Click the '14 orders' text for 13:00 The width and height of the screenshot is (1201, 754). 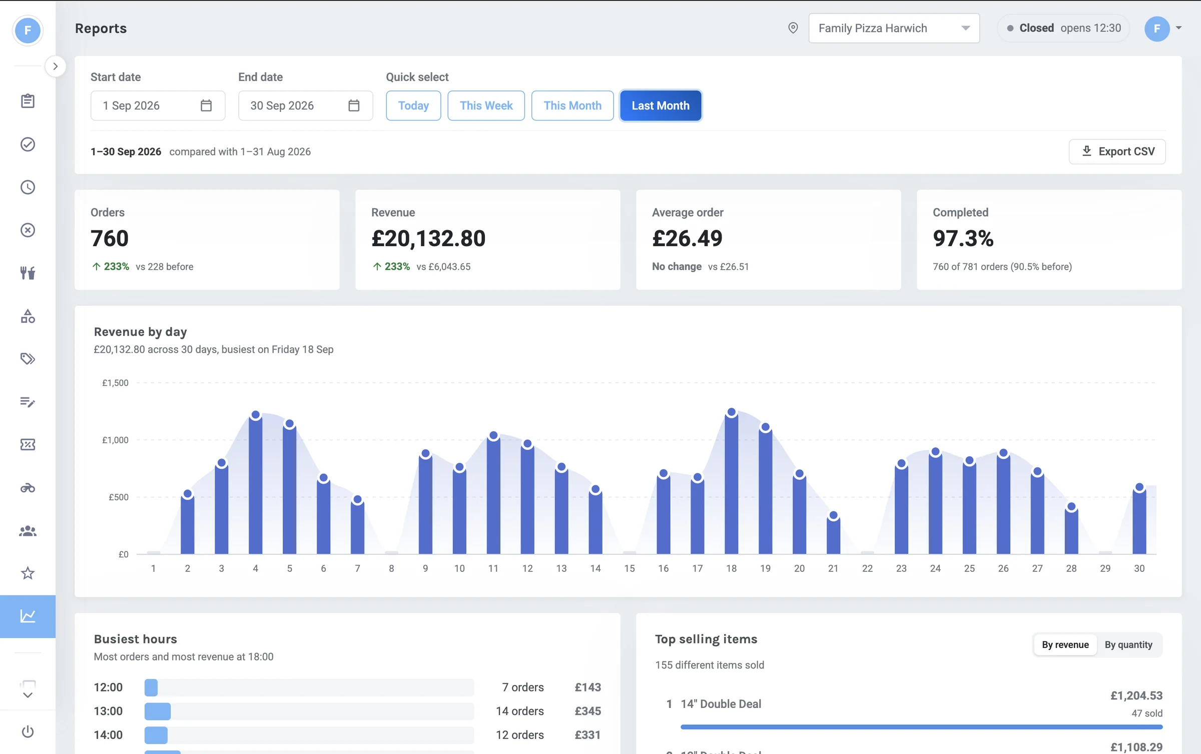pos(519,711)
